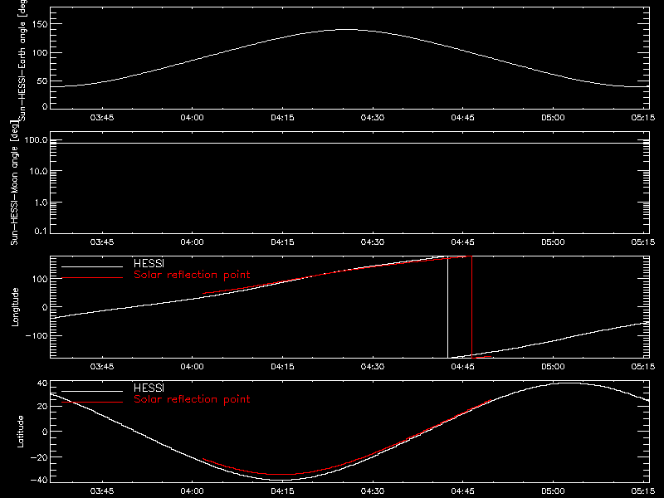Click the -100 tick on Longitude axis
Image resolution: width=664 pixels, height=498 pixels.
(x=37, y=335)
